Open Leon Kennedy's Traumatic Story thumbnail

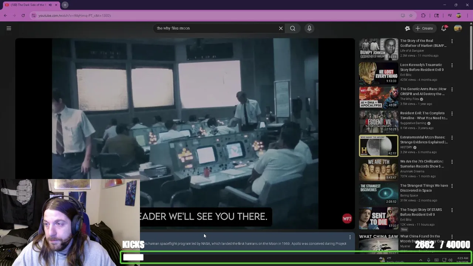[378, 73]
